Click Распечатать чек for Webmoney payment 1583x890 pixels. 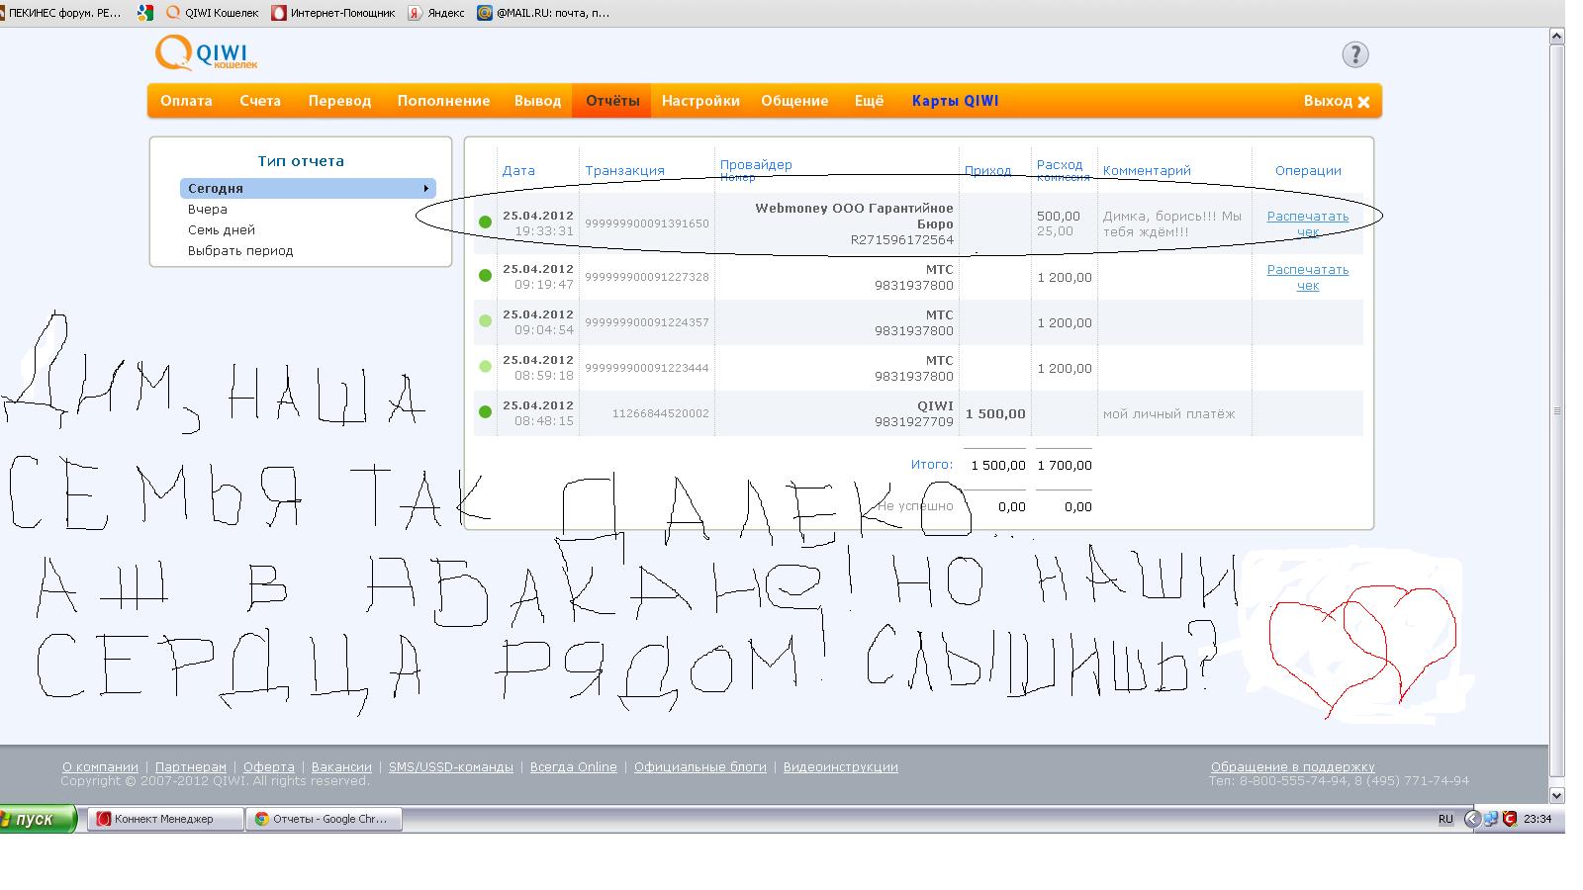coord(1308,223)
